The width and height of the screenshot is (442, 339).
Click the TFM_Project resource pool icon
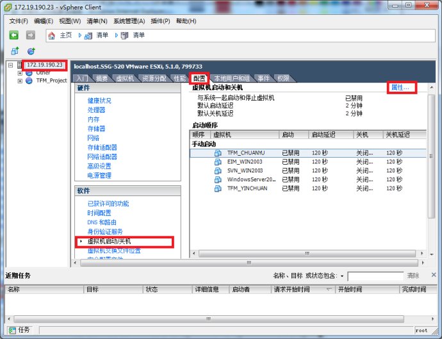tap(29, 81)
